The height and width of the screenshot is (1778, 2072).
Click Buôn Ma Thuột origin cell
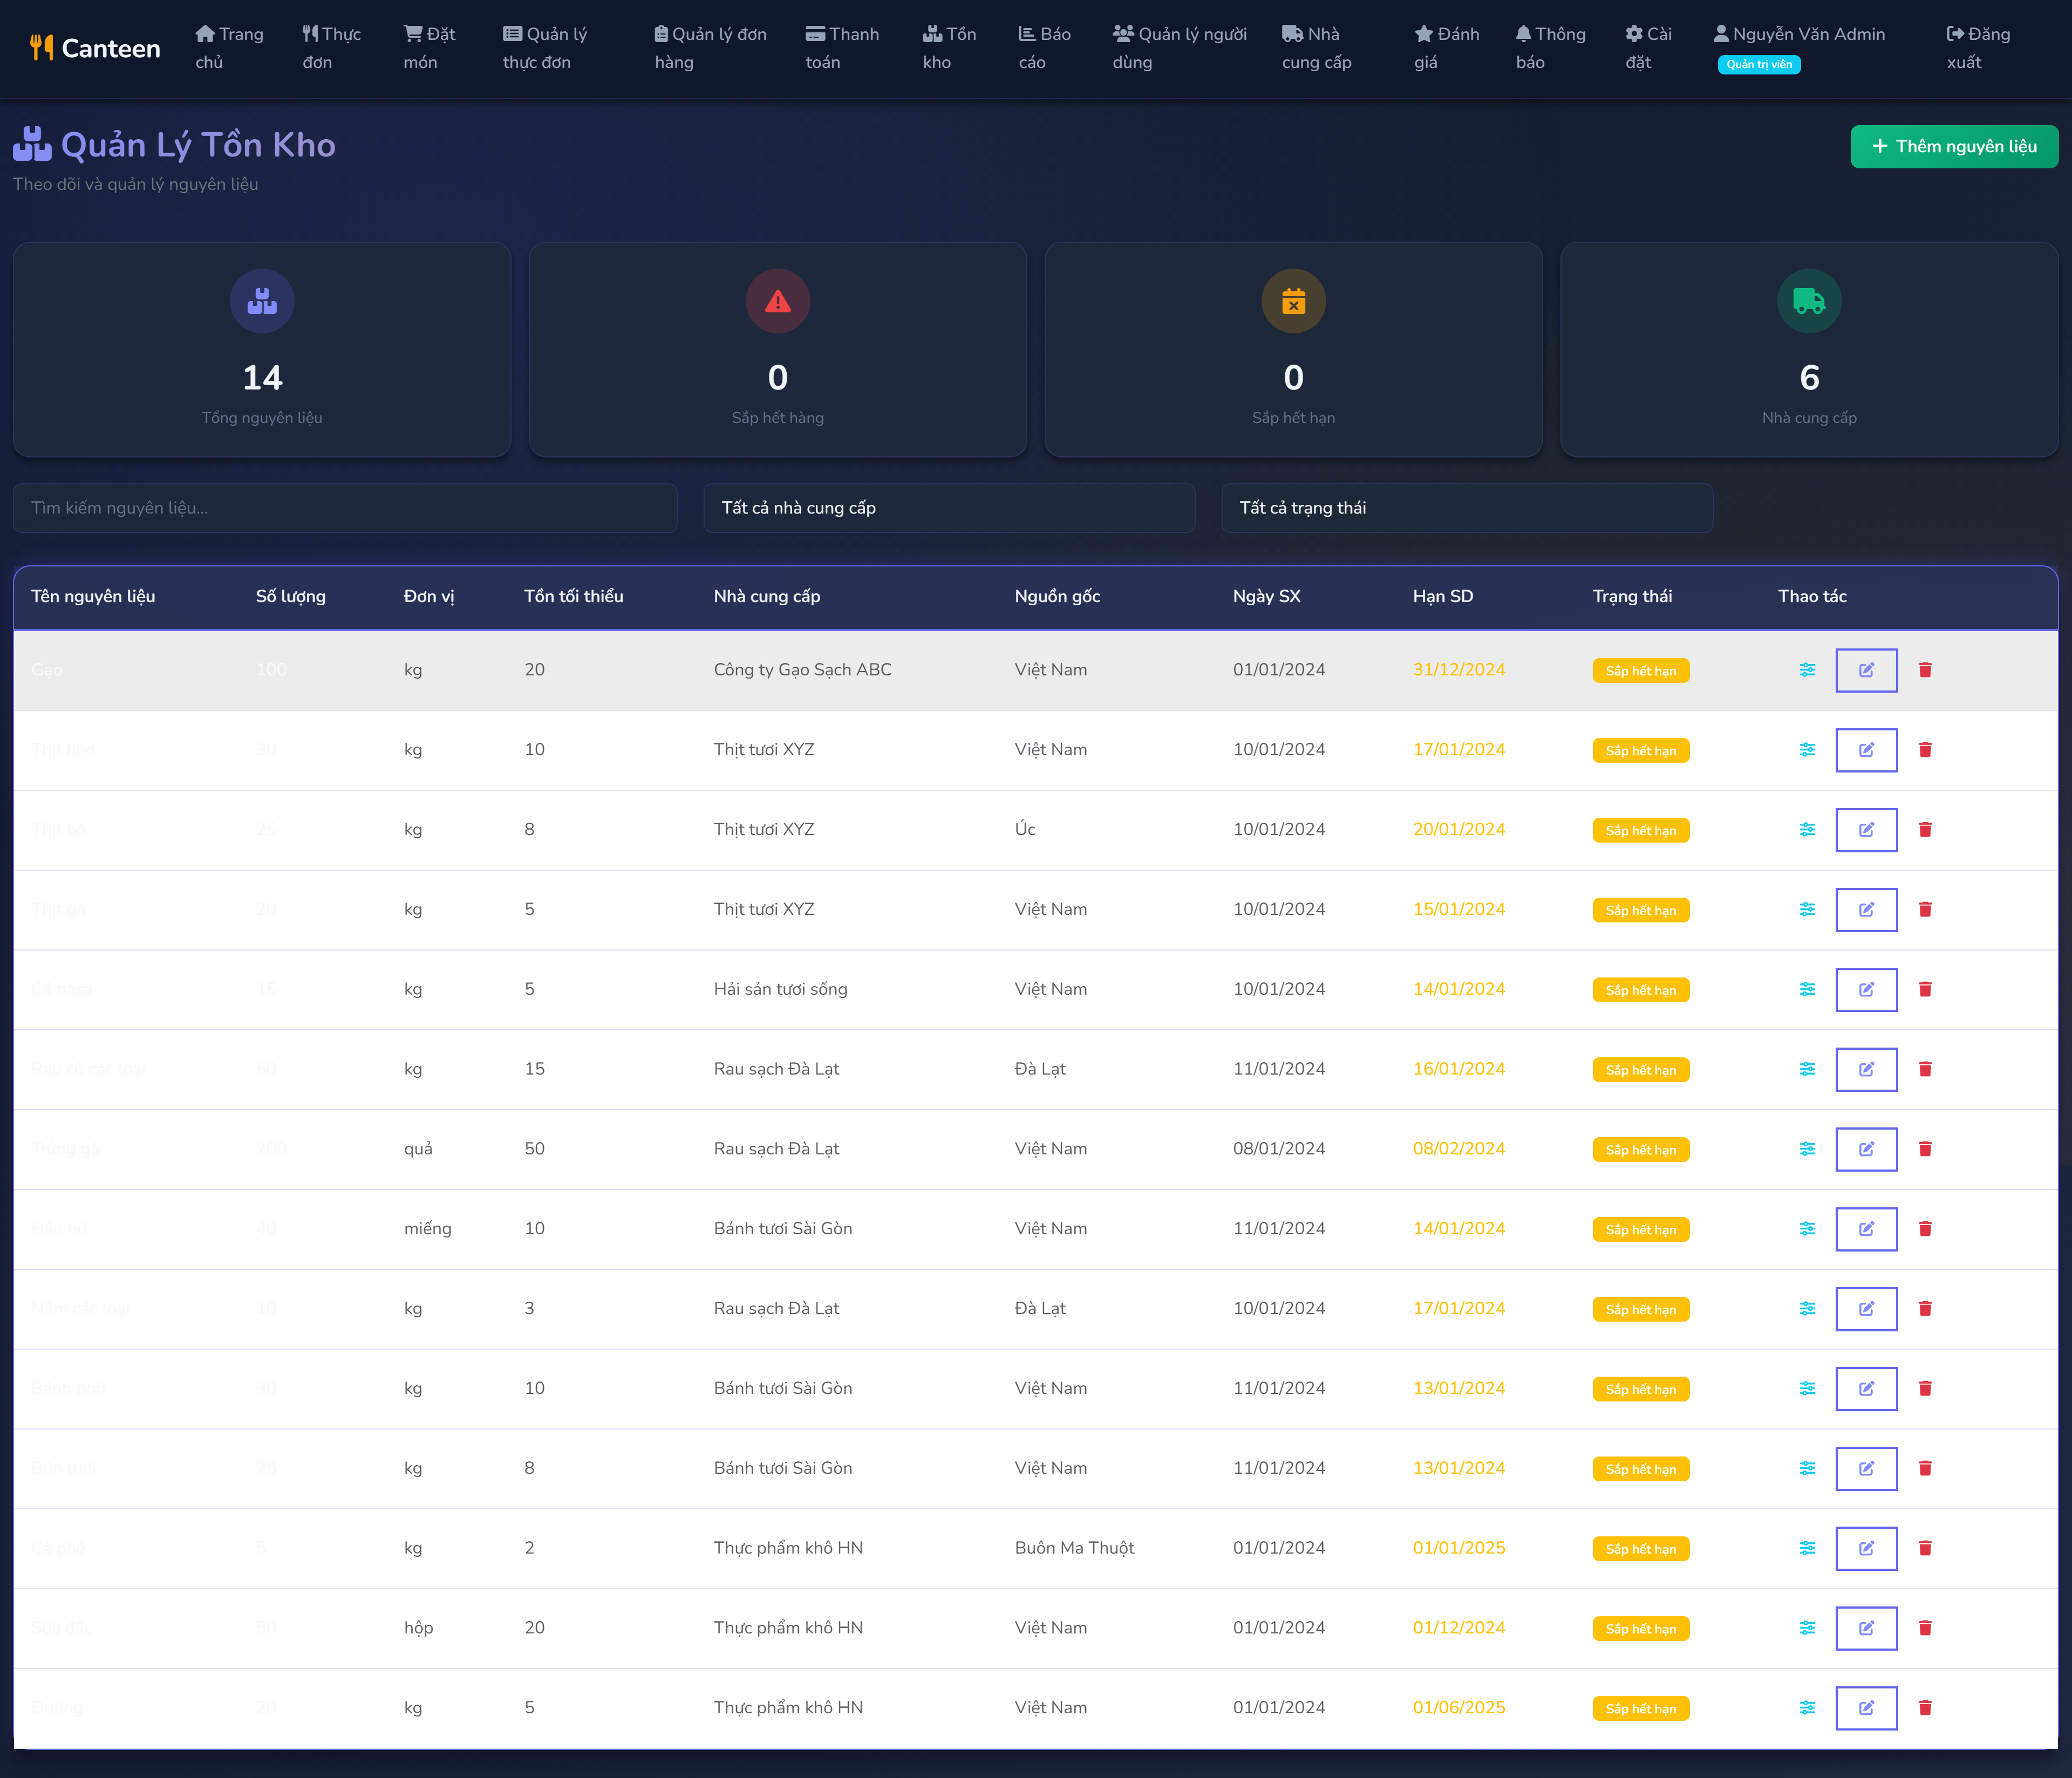(1074, 1548)
